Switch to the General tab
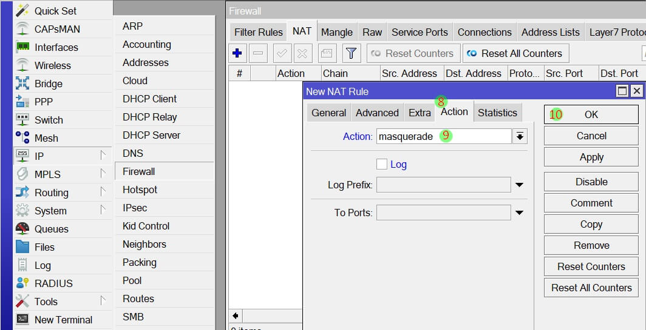This screenshot has width=646, height=330. [328, 113]
